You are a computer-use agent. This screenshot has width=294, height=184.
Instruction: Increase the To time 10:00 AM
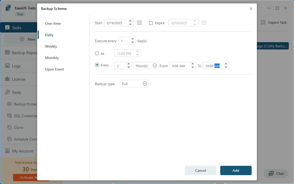[226, 64]
